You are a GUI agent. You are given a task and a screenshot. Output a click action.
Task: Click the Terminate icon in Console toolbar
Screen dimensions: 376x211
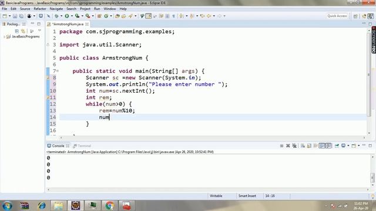281,146
